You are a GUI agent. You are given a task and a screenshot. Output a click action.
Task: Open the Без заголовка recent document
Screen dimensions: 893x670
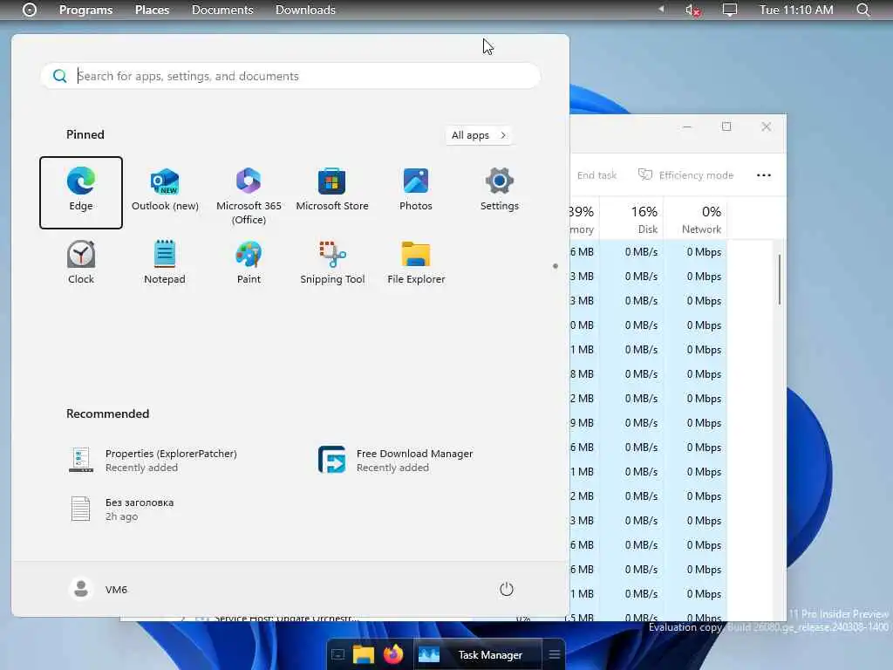coord(122,509)
